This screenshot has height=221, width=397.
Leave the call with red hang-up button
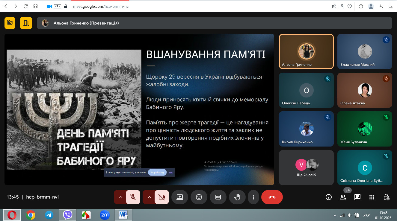tap(272, 197)
